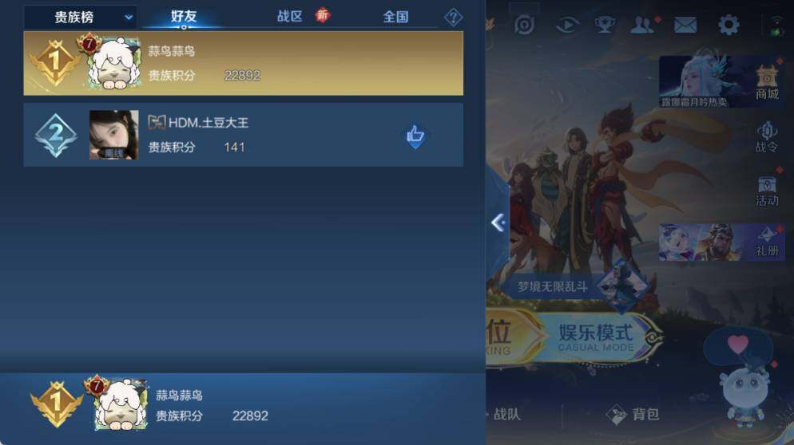The image size is (794, 445).
Task: Open the 背包 backpack button
Action: pyautogui.click(x=633, y=415)
